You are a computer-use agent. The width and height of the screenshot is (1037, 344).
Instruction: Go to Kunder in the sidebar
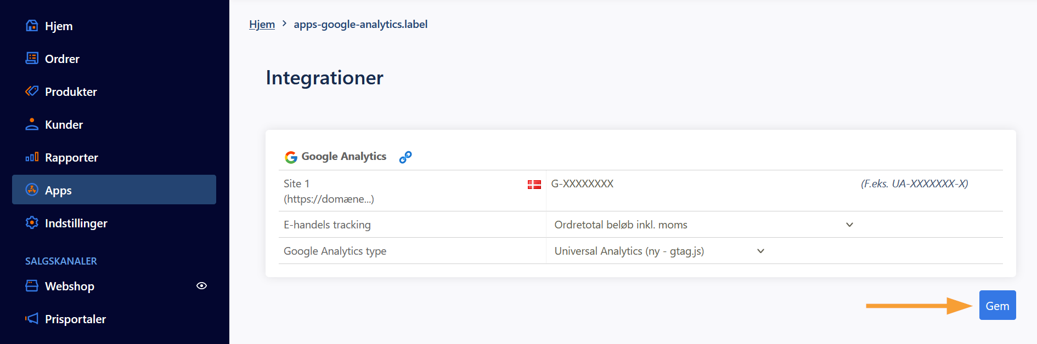[114, 124]
